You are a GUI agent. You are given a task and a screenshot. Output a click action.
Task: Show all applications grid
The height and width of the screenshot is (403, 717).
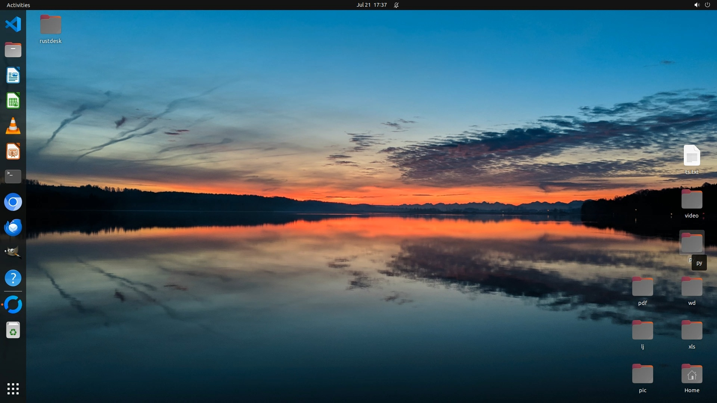(x=13, y=389)
